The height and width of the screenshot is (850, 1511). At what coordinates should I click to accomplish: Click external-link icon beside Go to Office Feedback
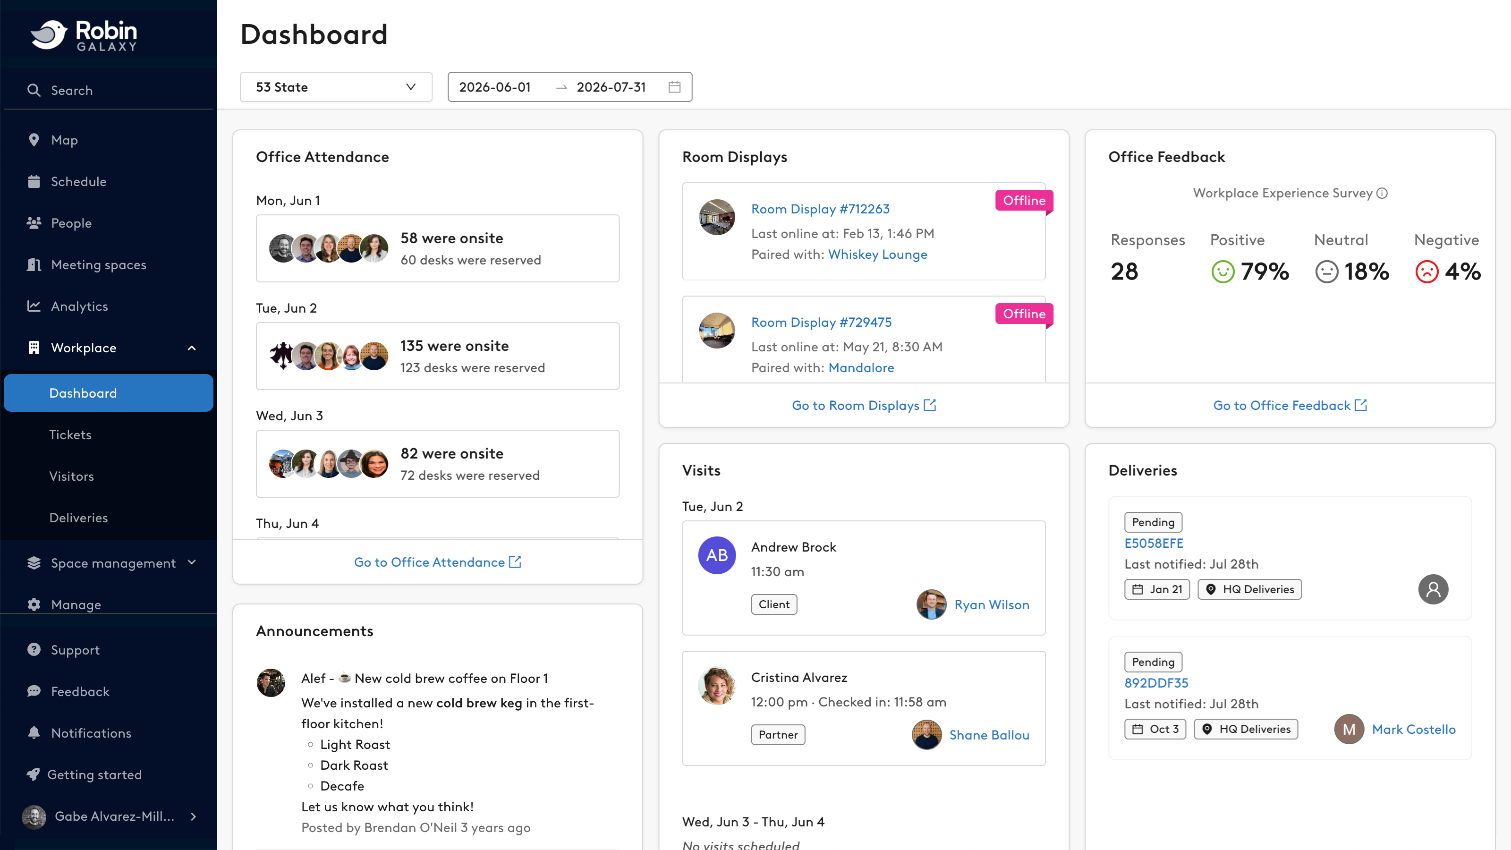(1361, 405)
